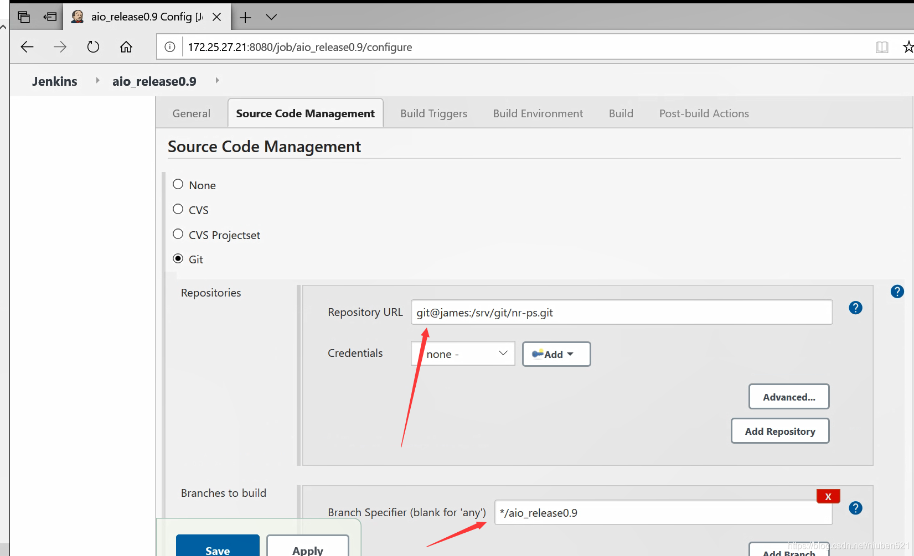Click the browser address bar URL
914x556 pixels.
[299, 47]
